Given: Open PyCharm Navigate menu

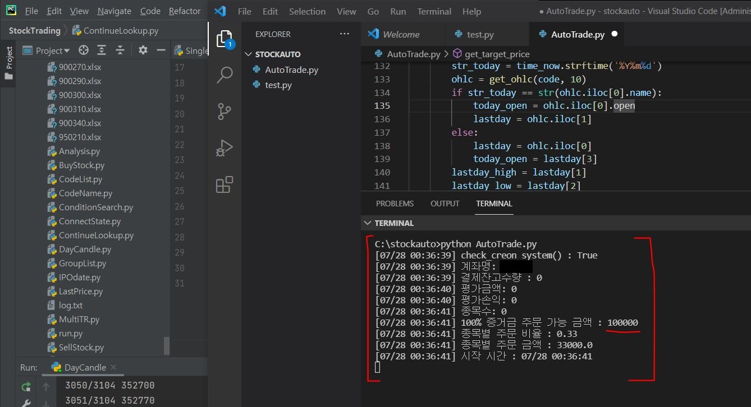Looking at the screenshot, I should click(x=114, y=11).
